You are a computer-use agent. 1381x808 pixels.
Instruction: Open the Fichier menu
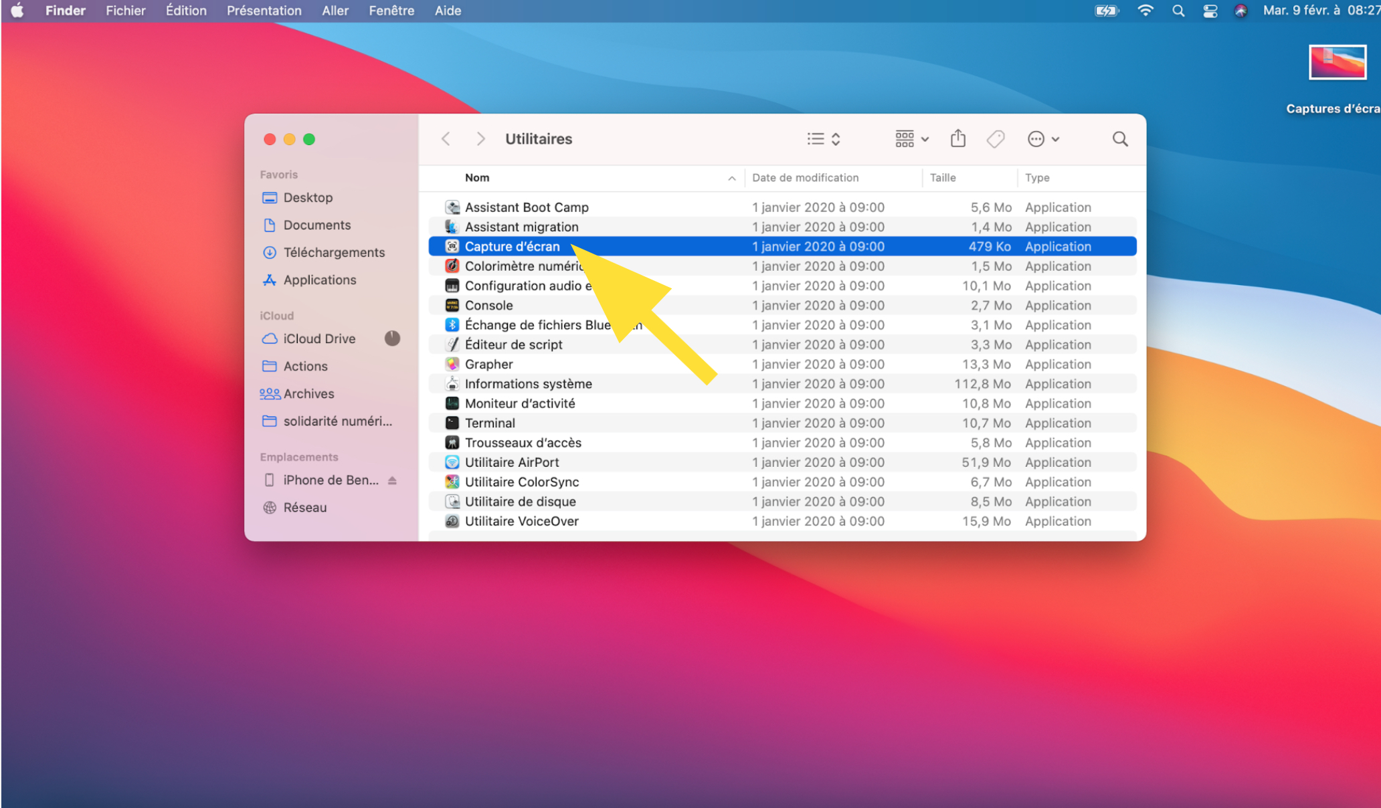click(125, 11)
